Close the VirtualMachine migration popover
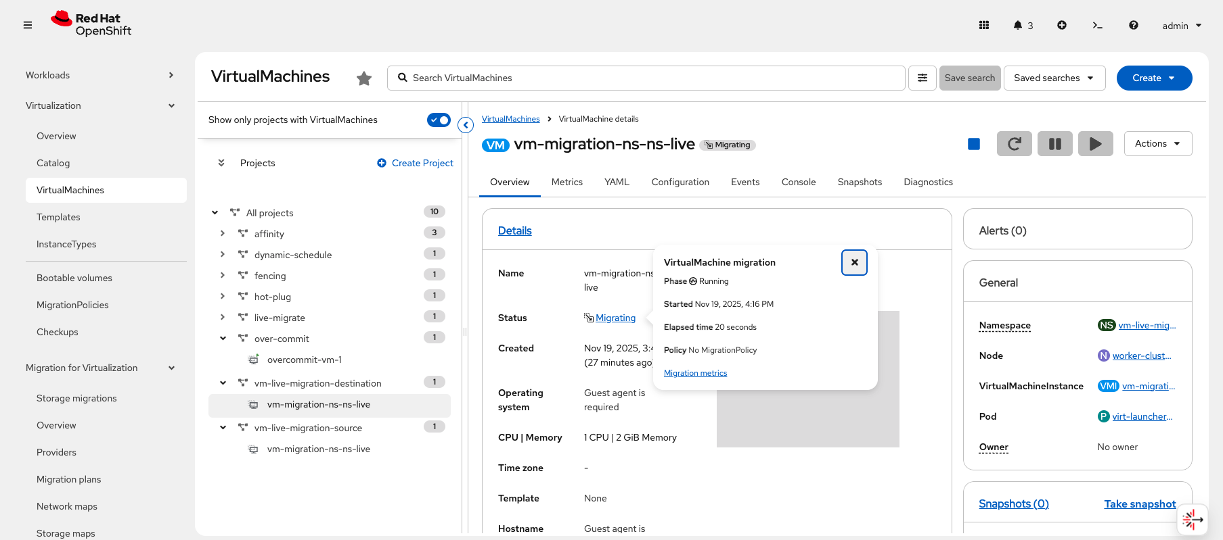The width and height of the screenshot is (1223, 540). tap(854, 263)
